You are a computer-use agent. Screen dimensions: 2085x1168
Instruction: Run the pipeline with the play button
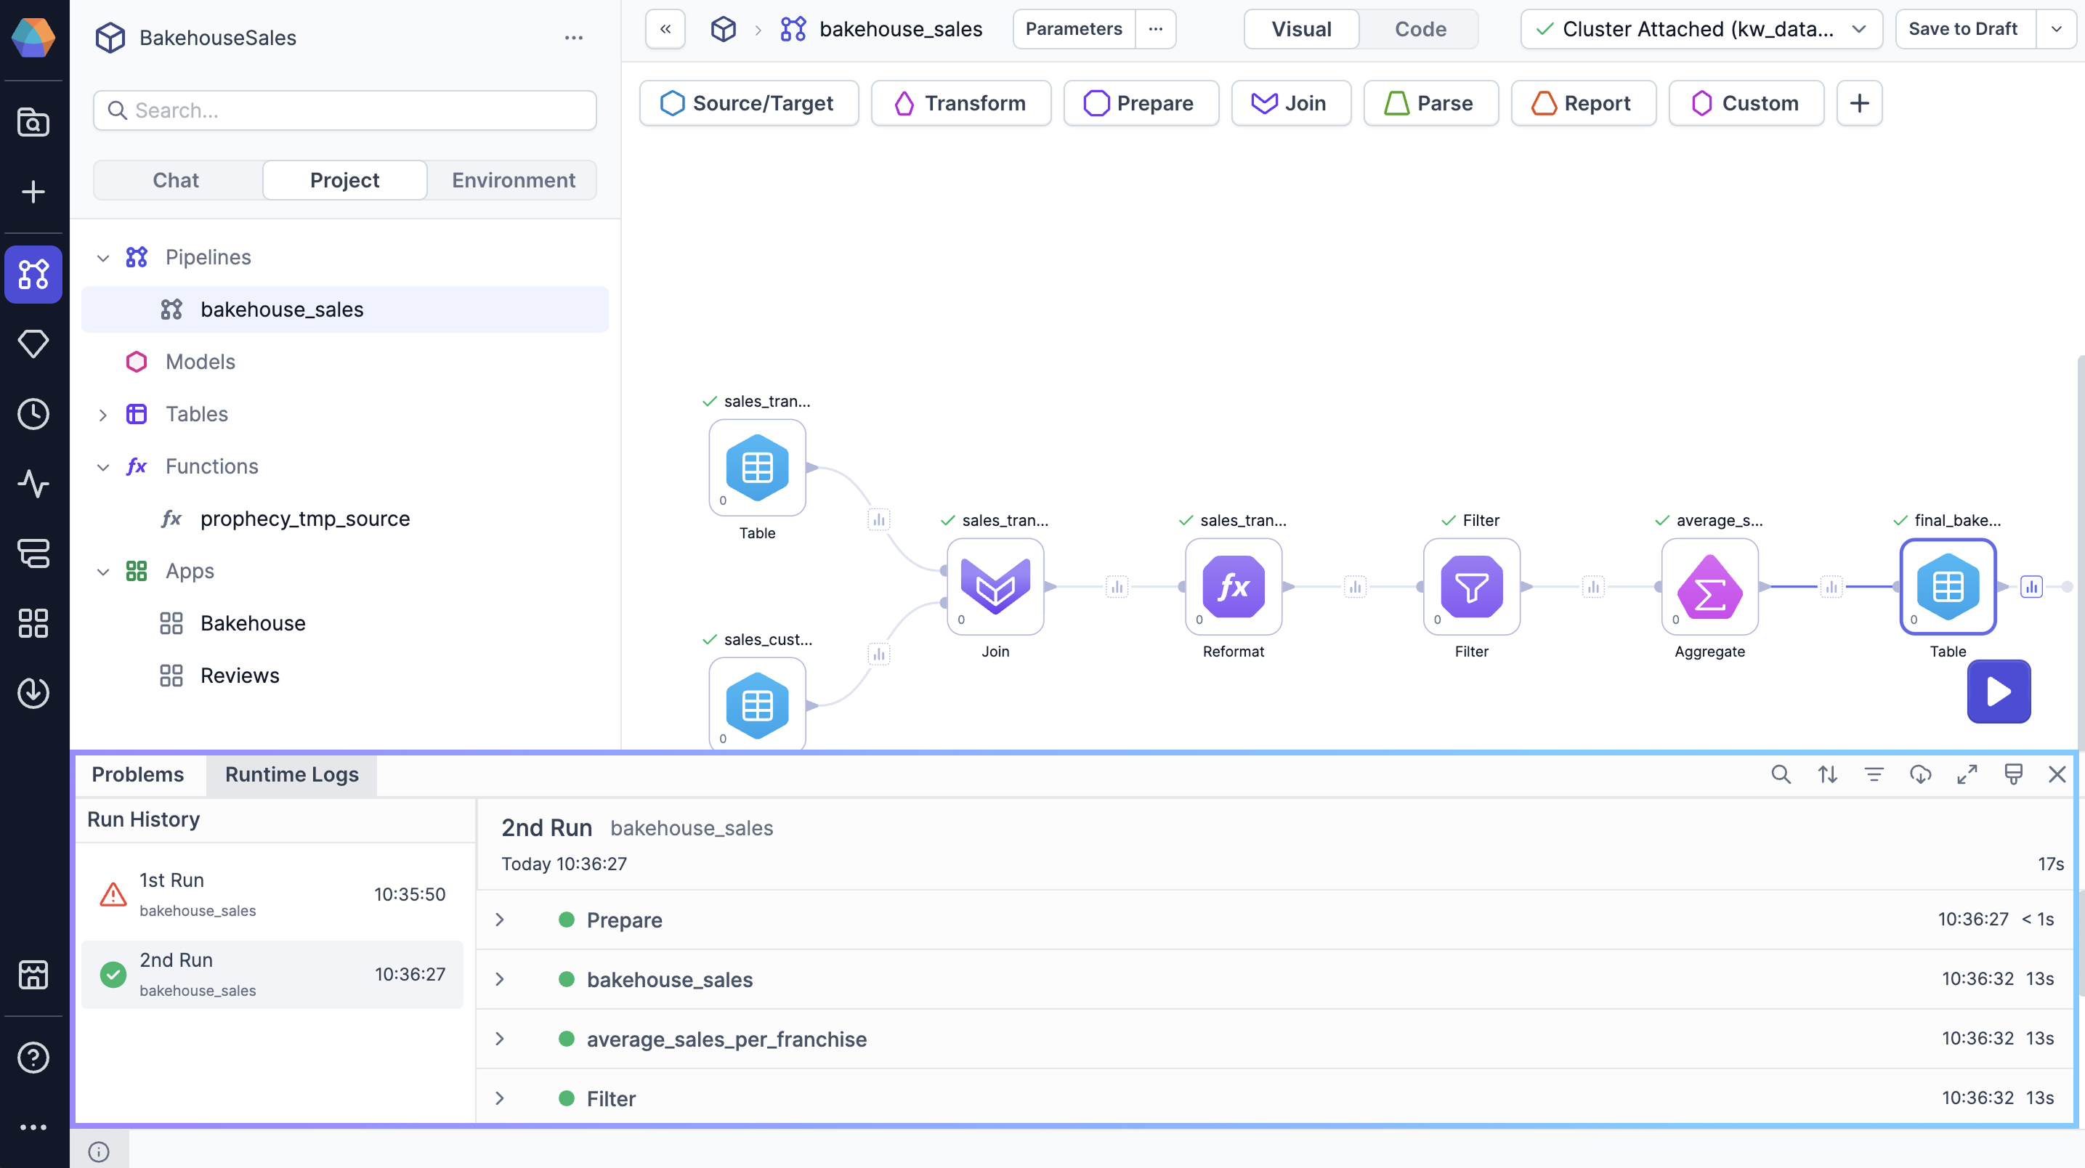pos(1999,692)
